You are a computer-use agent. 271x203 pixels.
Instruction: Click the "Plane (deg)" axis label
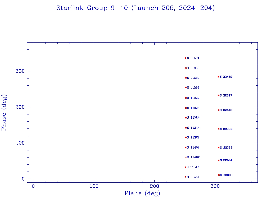[142, 193]
